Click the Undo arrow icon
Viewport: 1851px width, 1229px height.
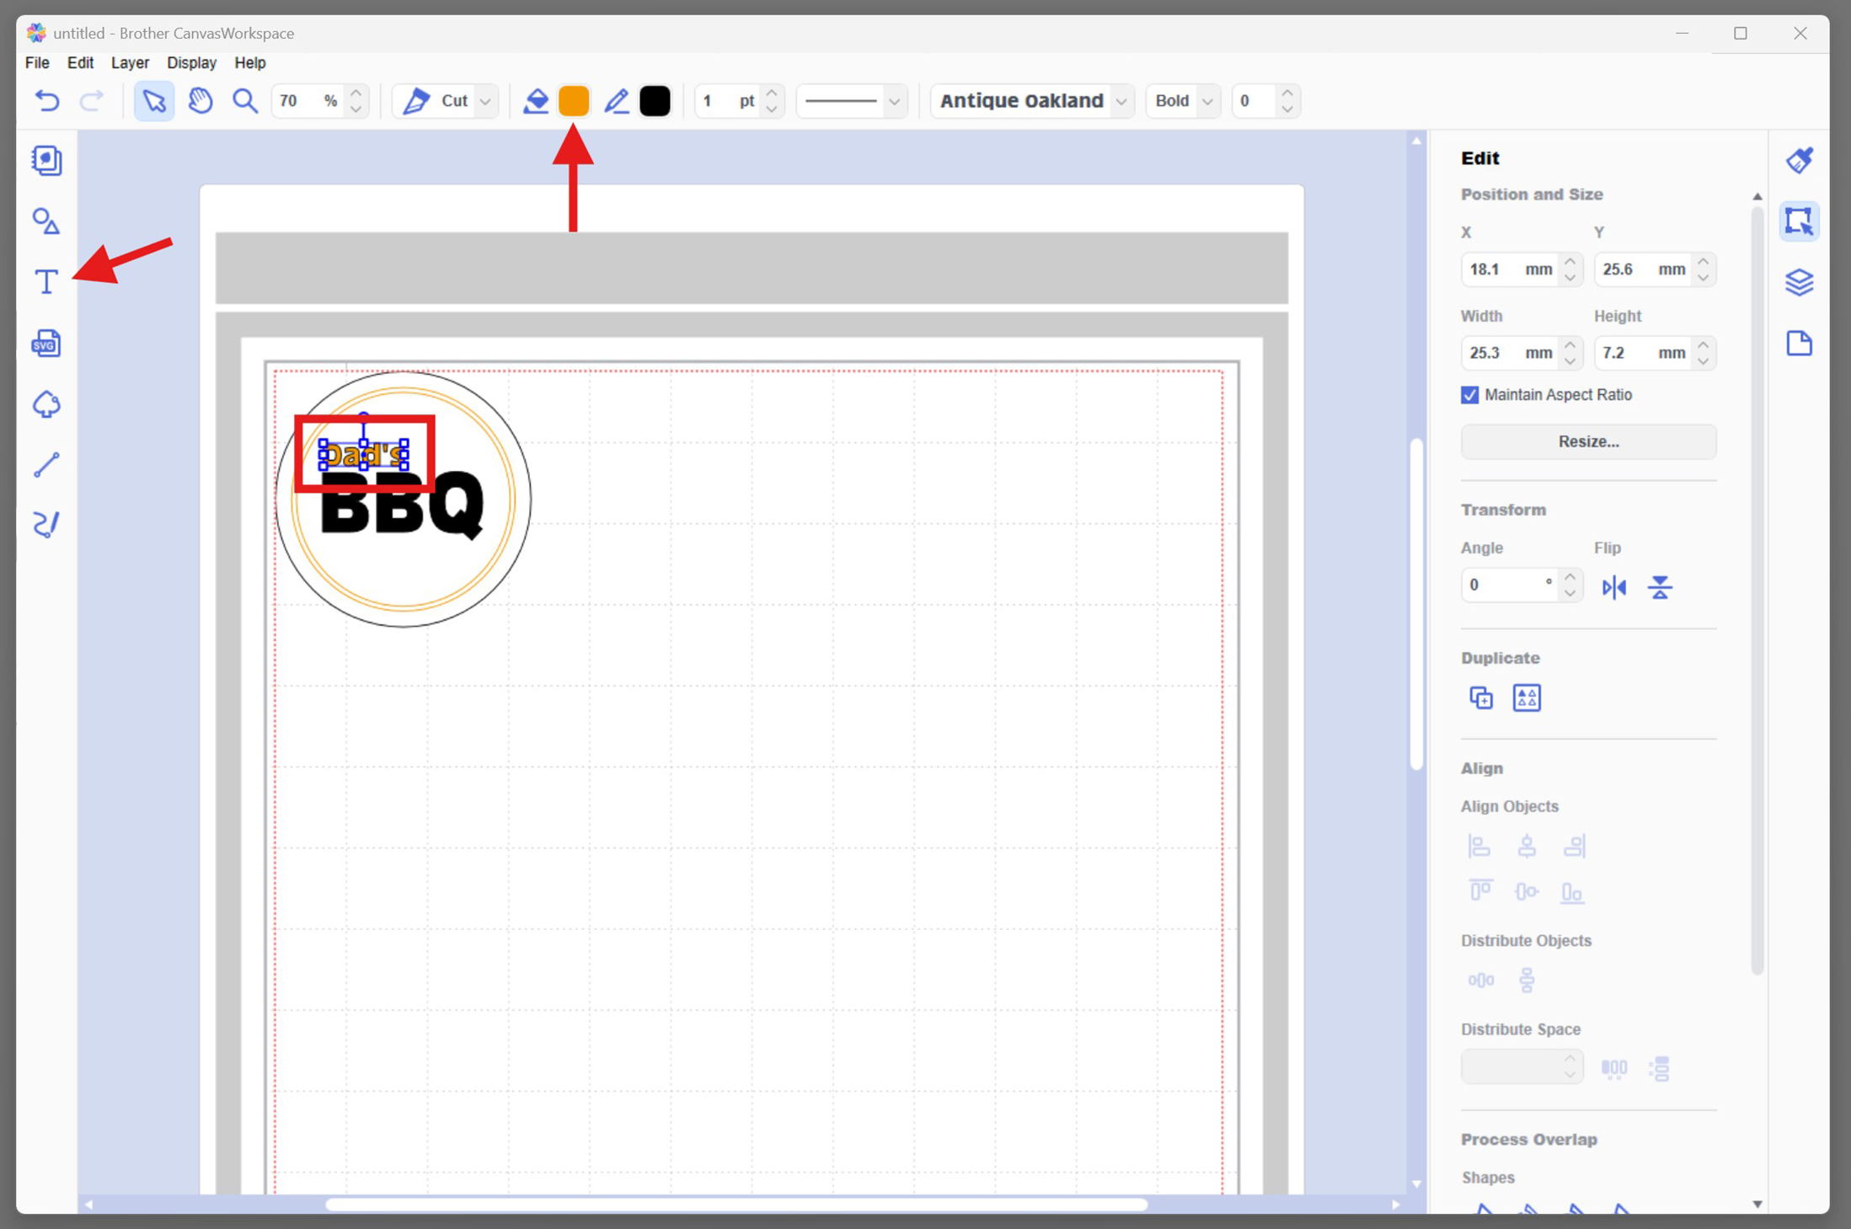click(x=47, y=101)
